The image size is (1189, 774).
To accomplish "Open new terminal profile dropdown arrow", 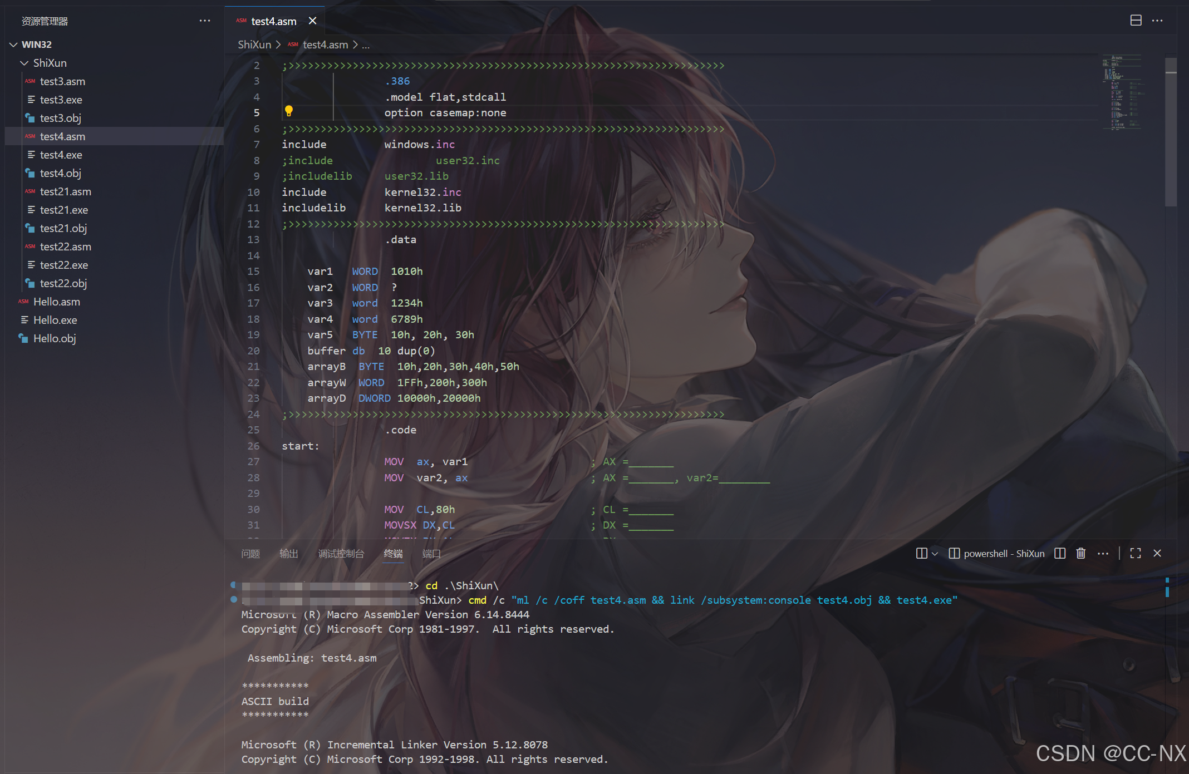I will click(x=935, y=554).
